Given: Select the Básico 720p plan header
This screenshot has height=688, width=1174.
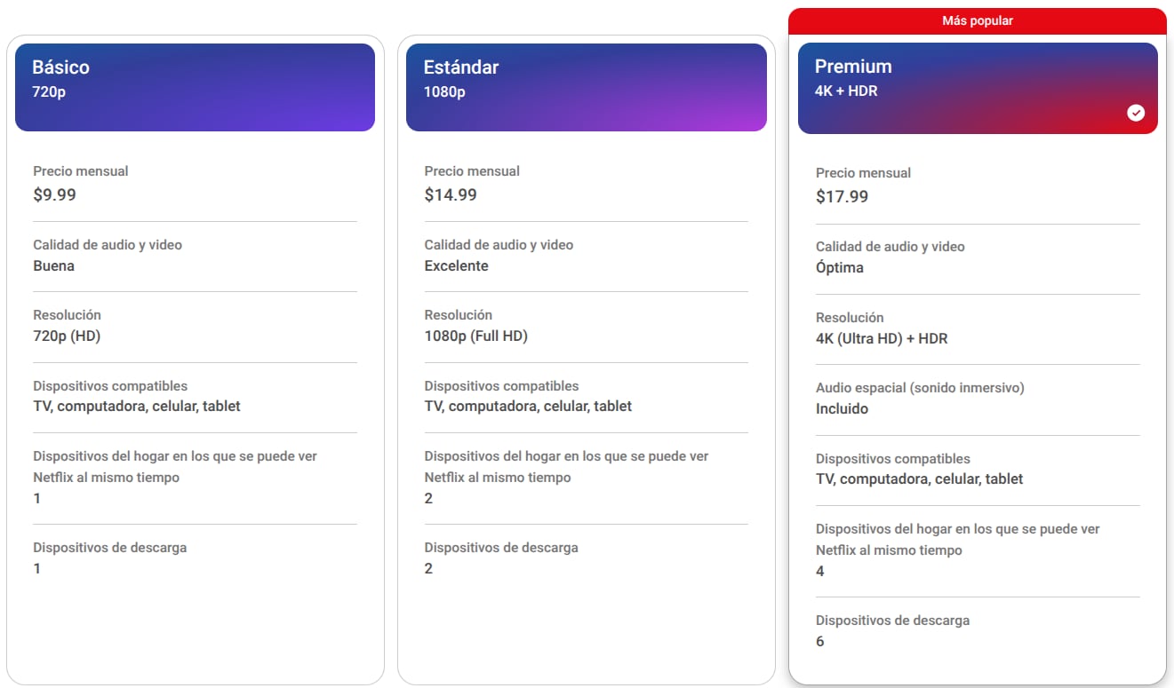Looking at the screenshot, I should pyautogui.click(x=195, y=87).
